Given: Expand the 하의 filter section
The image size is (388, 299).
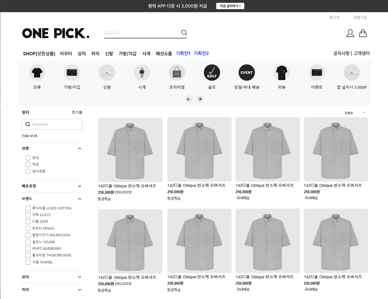Looking at the screenshot, I should [x=80, y=290].
